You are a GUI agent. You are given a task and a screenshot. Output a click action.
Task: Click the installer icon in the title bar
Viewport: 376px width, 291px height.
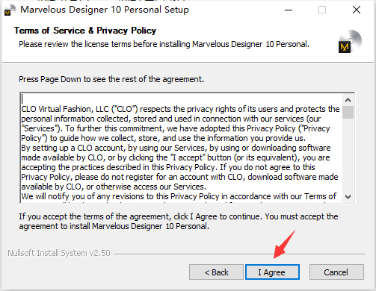point(10,10)
